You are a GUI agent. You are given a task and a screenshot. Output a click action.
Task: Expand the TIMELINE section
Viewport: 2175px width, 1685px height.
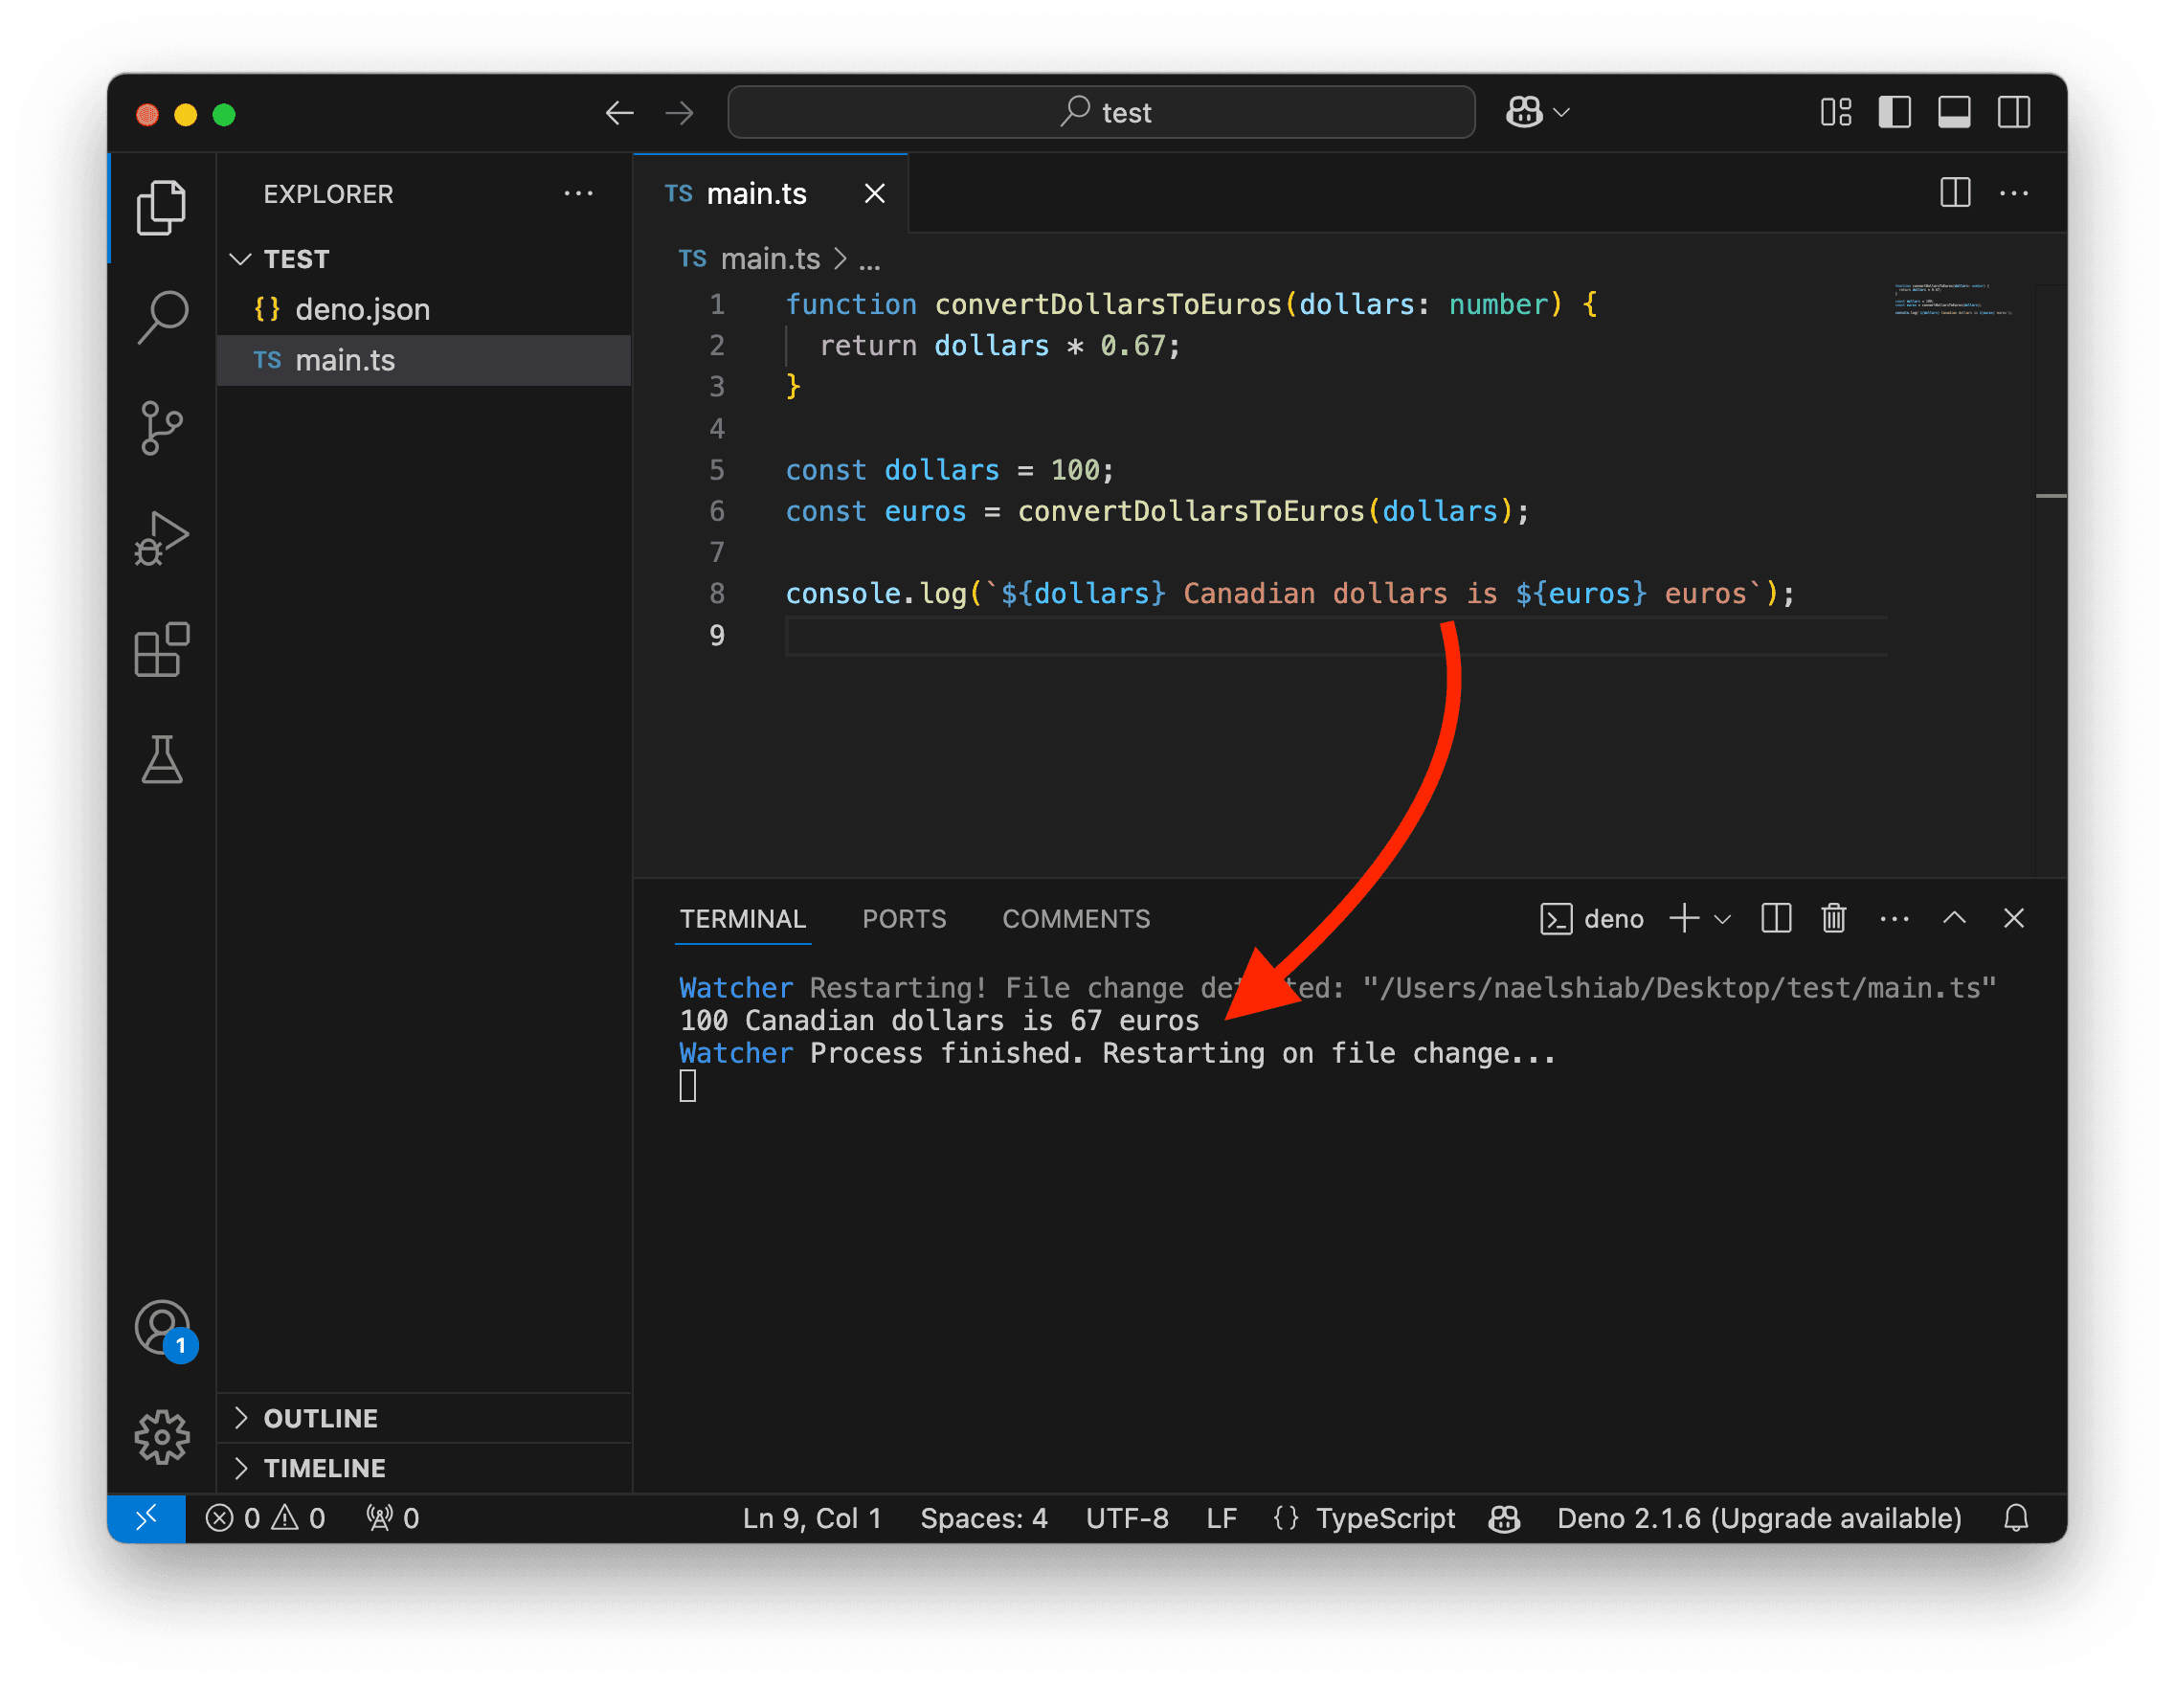[423, 1468]
